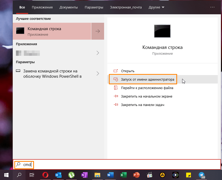Open Замена командной строки на оболочку setting

click(52, 73)
